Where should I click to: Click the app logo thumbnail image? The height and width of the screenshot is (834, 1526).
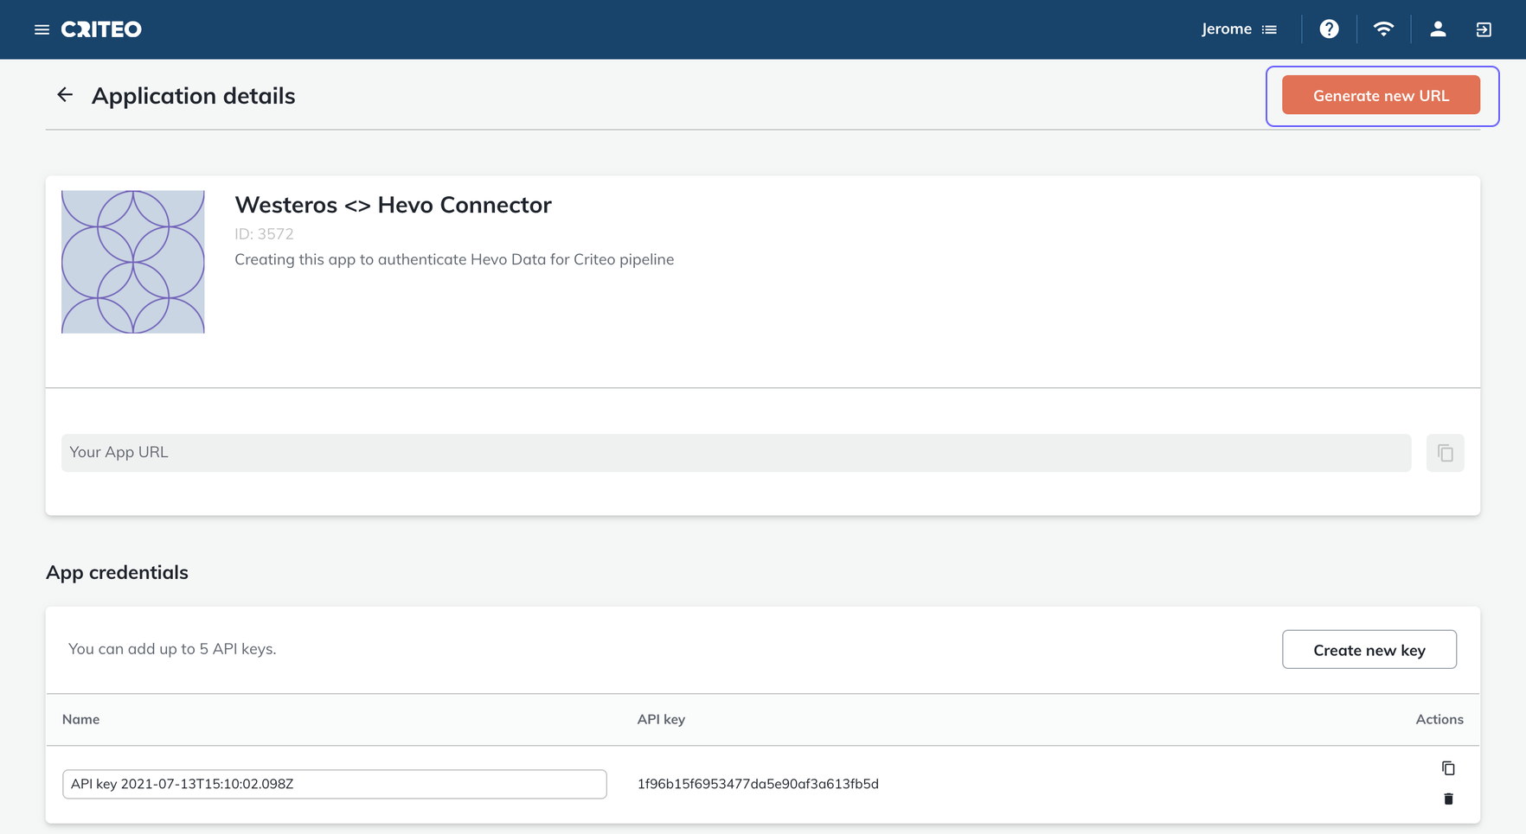pos(133,262)
